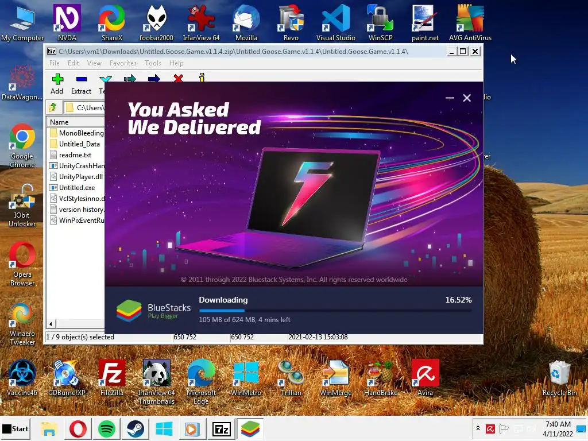Open the Mozilla desktop shortcut

(246, 22)
